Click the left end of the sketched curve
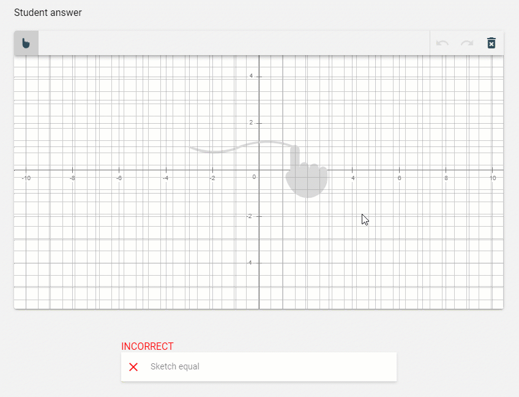Viewport: 519px width, 397px height. 191,148
